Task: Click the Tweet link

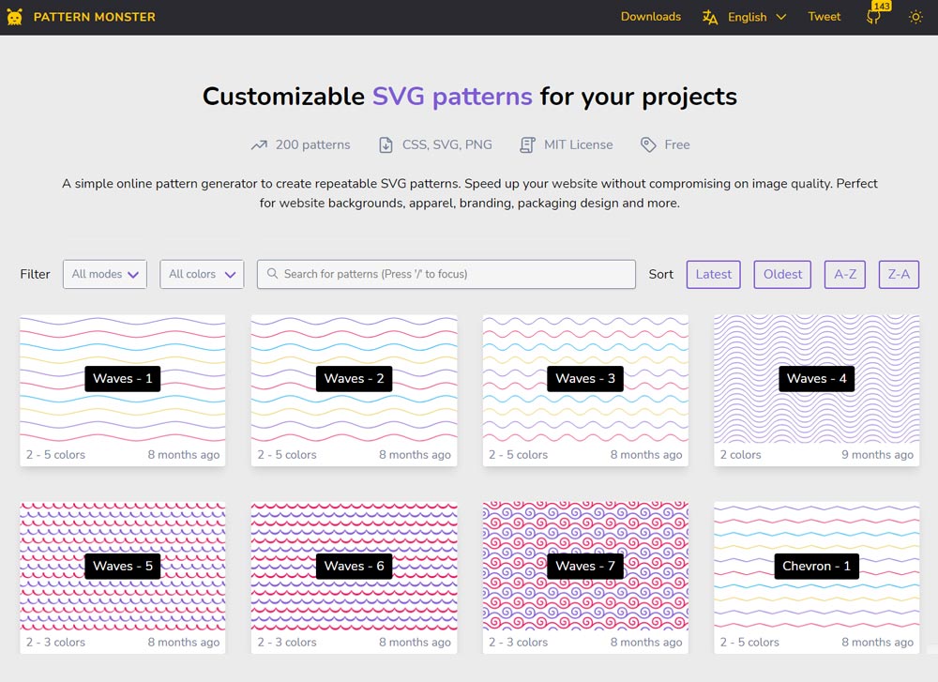Action: pyautogui.click(x=824, y=17)
